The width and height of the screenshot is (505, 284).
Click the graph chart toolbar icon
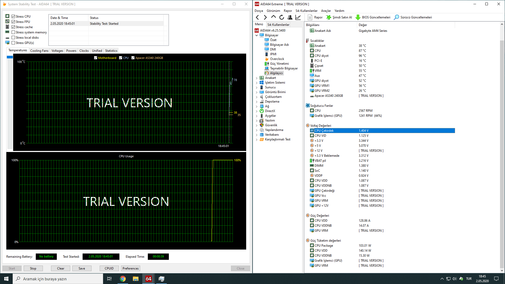pyautogui.click(x=298, y=17)
